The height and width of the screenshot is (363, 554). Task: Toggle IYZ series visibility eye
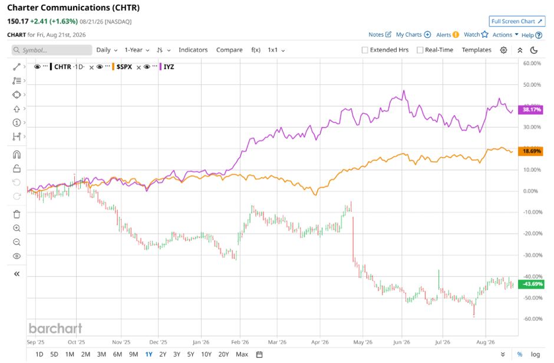pos(147,67)
